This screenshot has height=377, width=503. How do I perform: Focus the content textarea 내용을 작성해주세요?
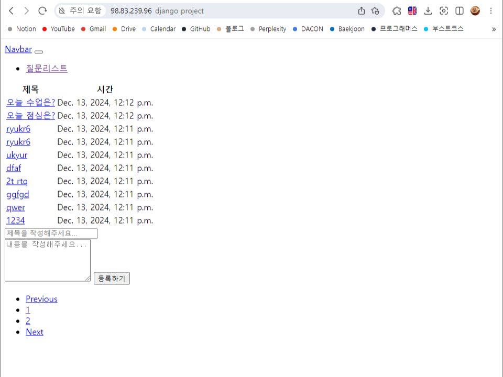click(x=48, y=260)
